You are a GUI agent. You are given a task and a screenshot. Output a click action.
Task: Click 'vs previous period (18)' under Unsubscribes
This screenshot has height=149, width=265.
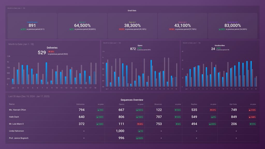[x=223, y=50]
